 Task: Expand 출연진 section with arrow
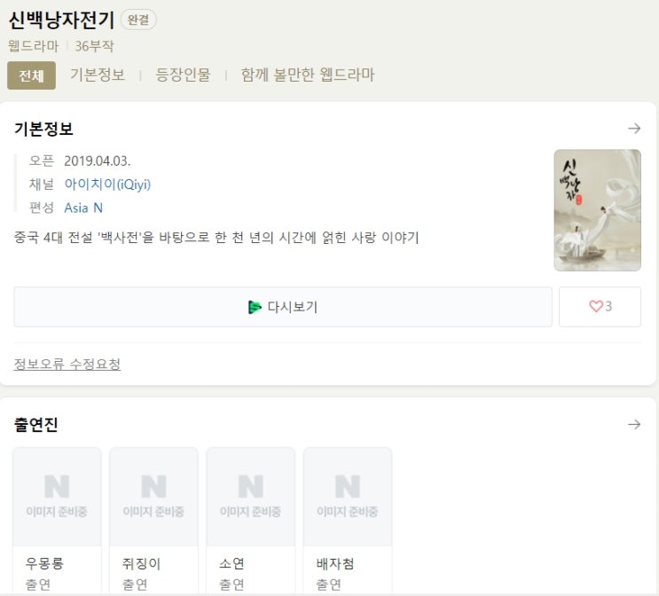point(634,425)
